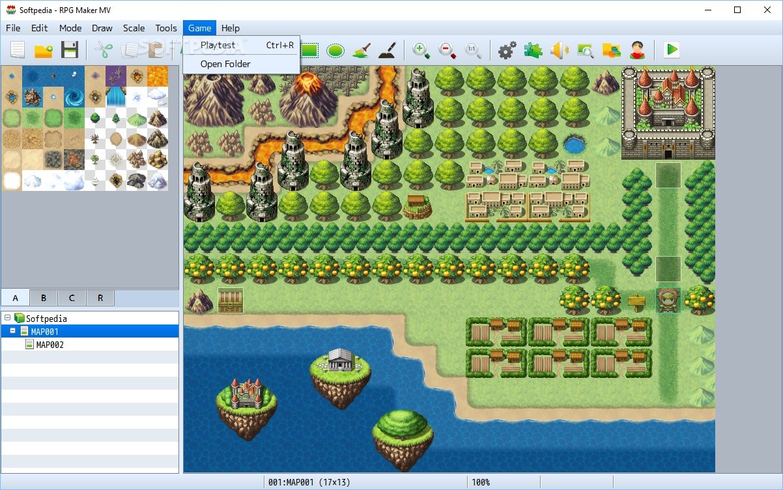Image resolution: width=783 pixels, height=490 pixels.
Task: Open Resource Manager folders icon
Action: click(x=611, y=50)
